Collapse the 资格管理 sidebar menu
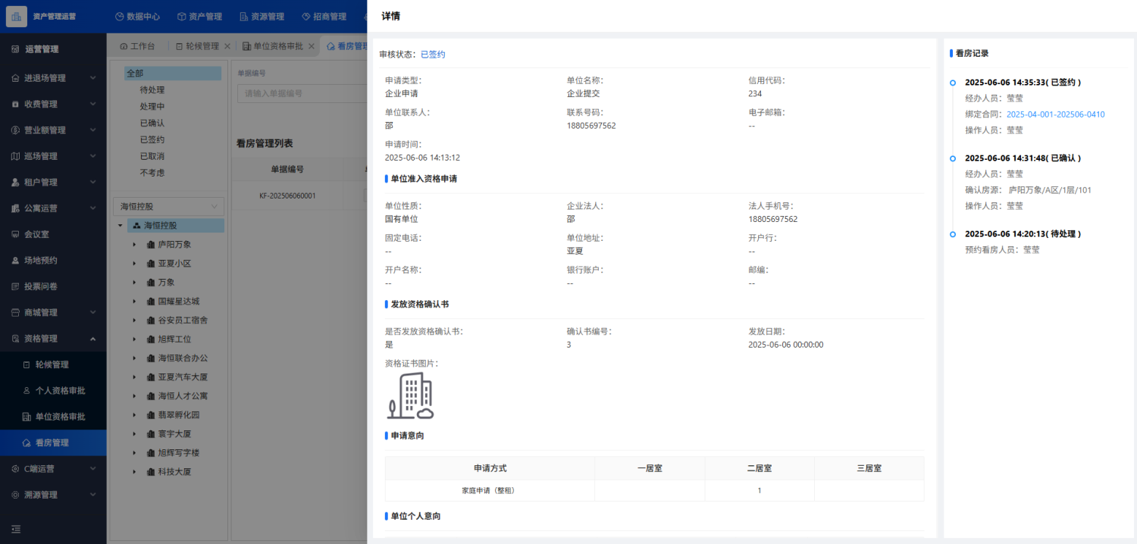Image resolution: width=1137 pixels, height=544 pixels. click(53, 339)
